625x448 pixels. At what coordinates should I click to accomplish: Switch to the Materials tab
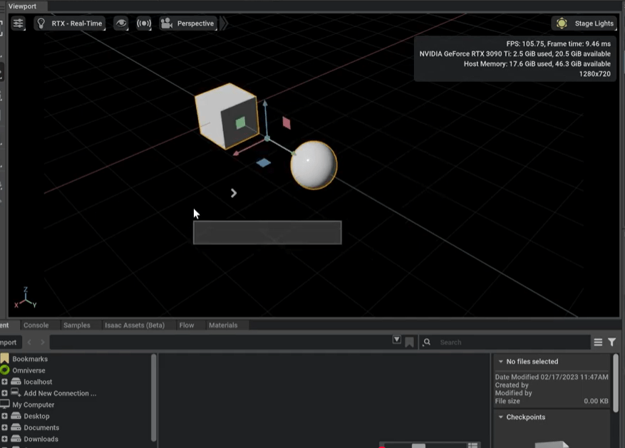[223, 325]
